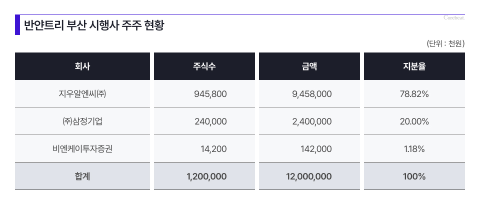This screenshot has width=480, height=205.
Task: Click the 합계 total row label
Action: (x=82, y=176)
